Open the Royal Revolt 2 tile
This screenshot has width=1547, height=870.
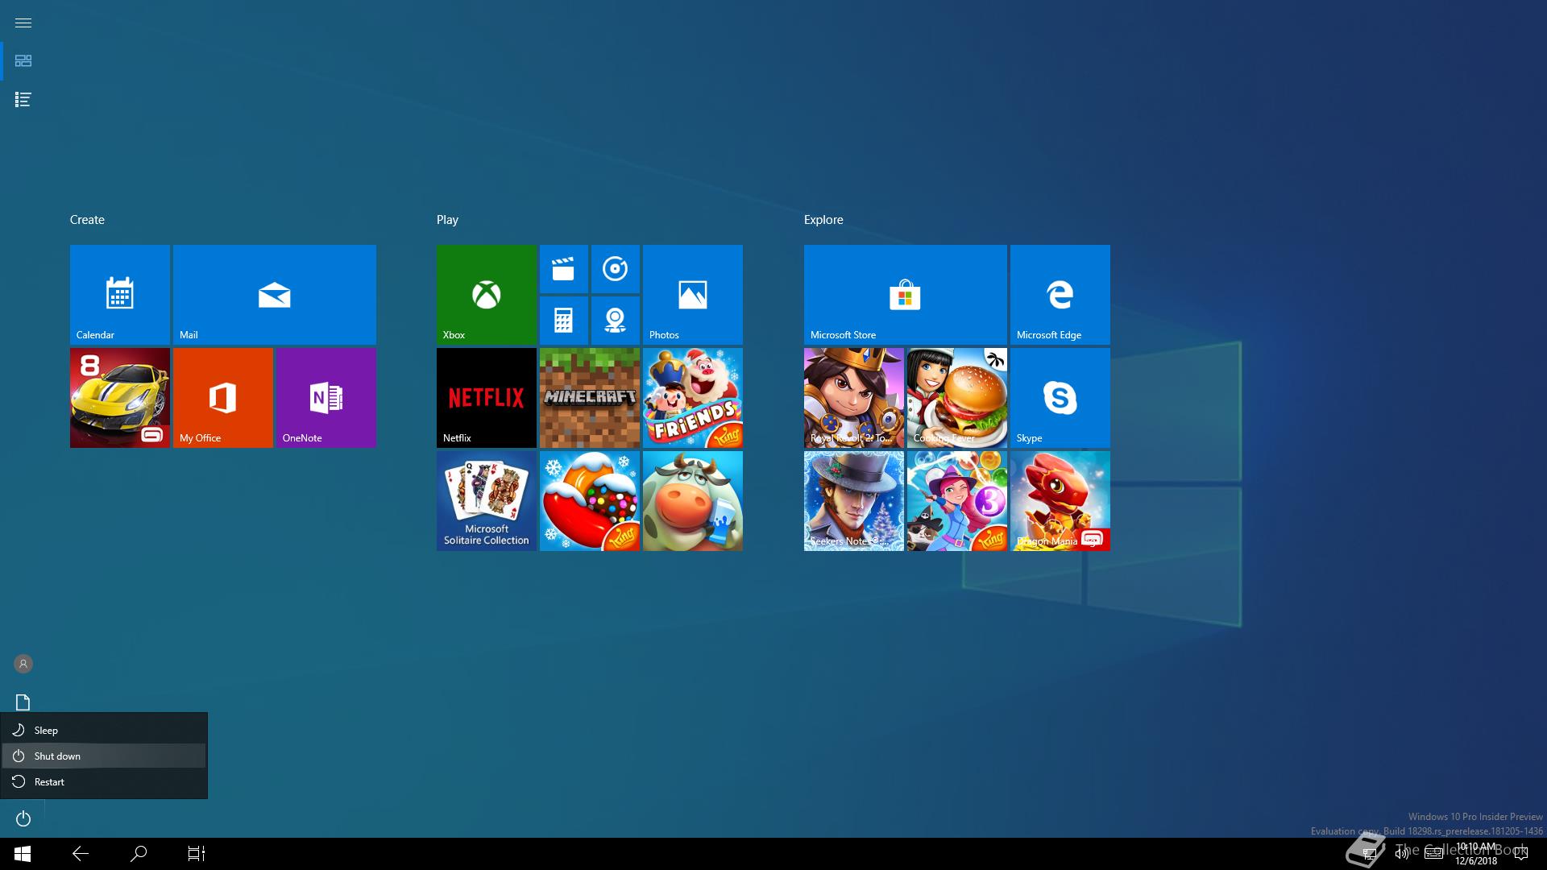pyautogui.click(x=853, y=398)
